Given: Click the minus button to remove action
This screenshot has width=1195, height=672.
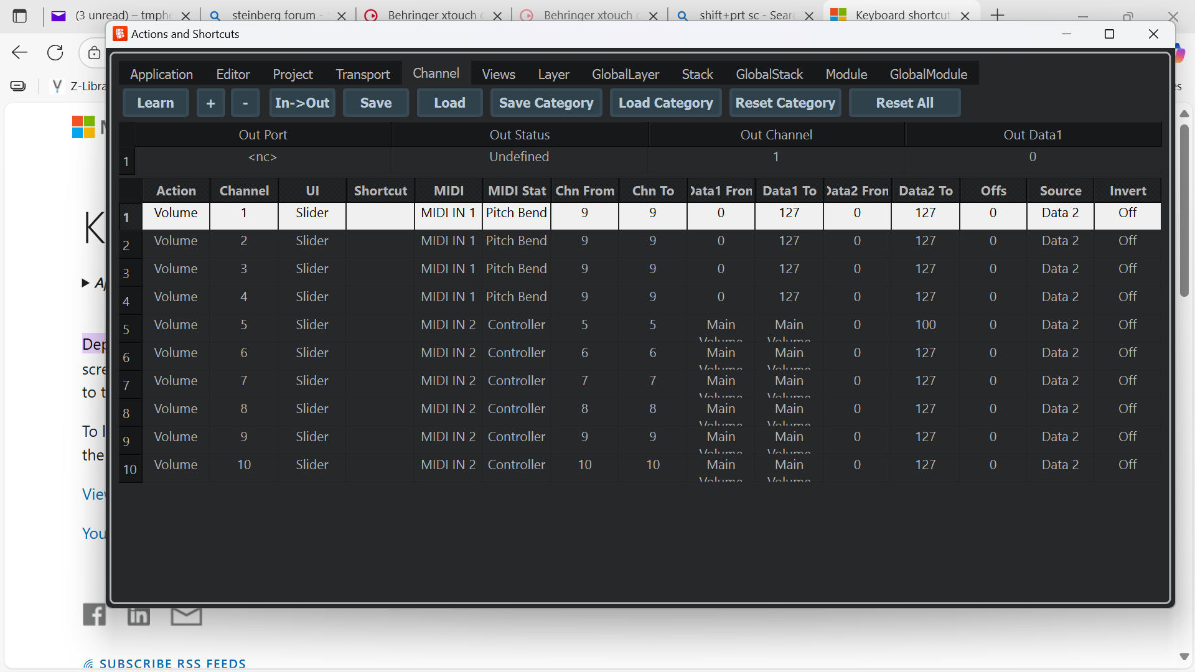Looking at the screenshot, I should 245,103.
